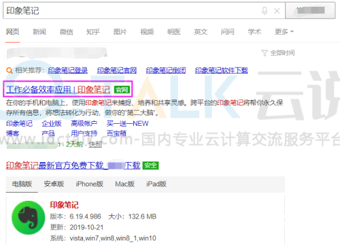Screen dimensions: 340x245
Task: Open related search 印象笔记倒闭
Action: (166, 70)
